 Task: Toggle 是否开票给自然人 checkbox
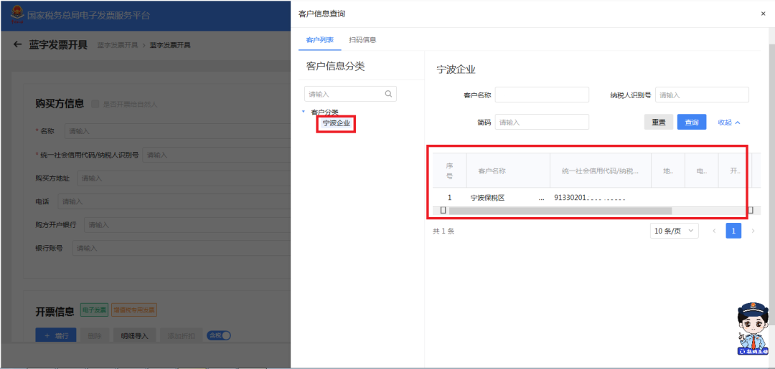[x=95, y=104]
